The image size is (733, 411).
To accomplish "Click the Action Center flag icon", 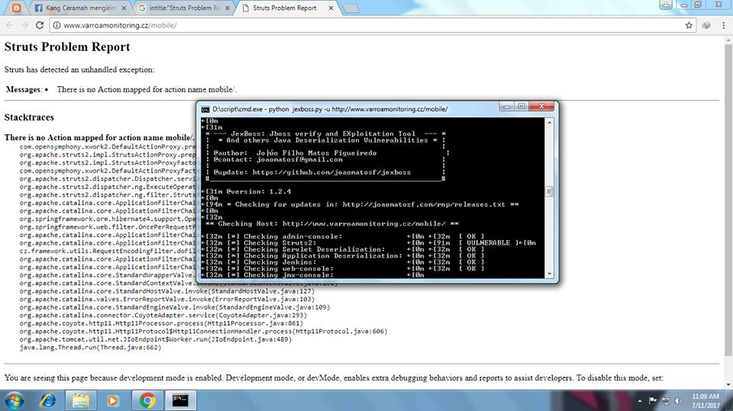I will [653, 401].
